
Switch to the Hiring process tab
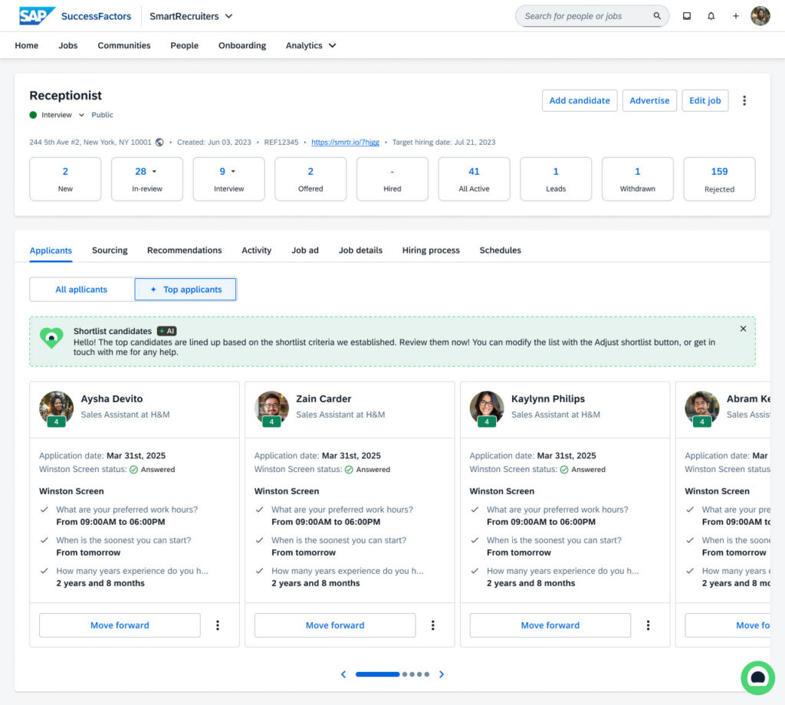point(431,251)
